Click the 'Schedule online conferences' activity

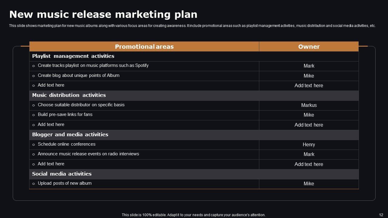click(x=67, y=144)
